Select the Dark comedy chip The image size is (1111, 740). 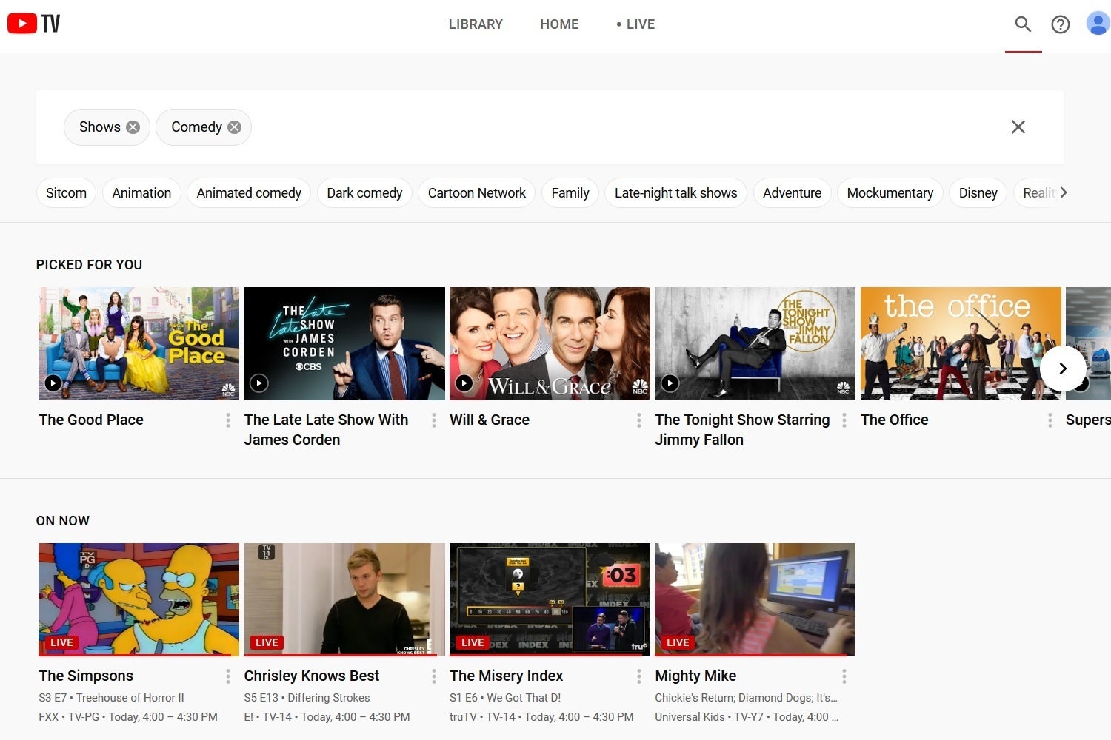point(364,193)
